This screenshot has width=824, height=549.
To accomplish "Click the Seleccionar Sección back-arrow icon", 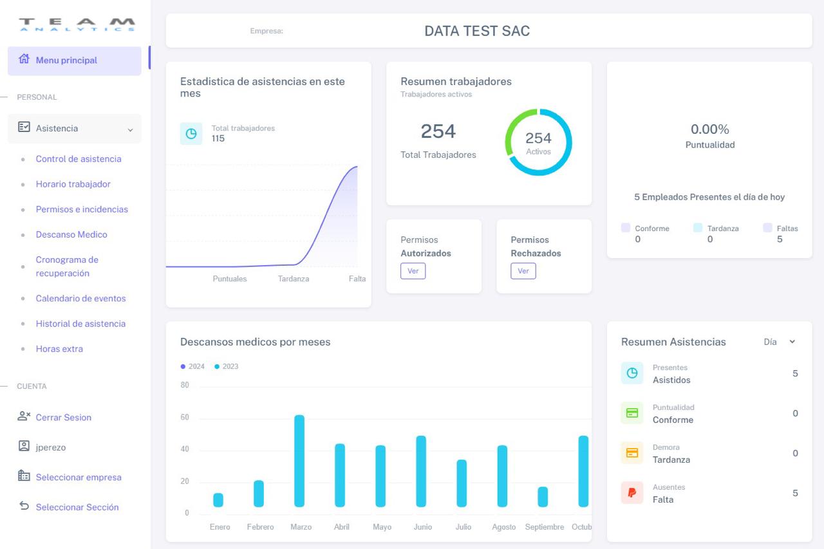I will (x=24, y=507).
